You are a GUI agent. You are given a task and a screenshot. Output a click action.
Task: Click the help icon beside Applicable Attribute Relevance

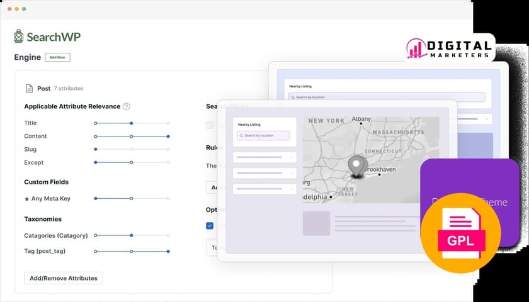pos(127,107)
